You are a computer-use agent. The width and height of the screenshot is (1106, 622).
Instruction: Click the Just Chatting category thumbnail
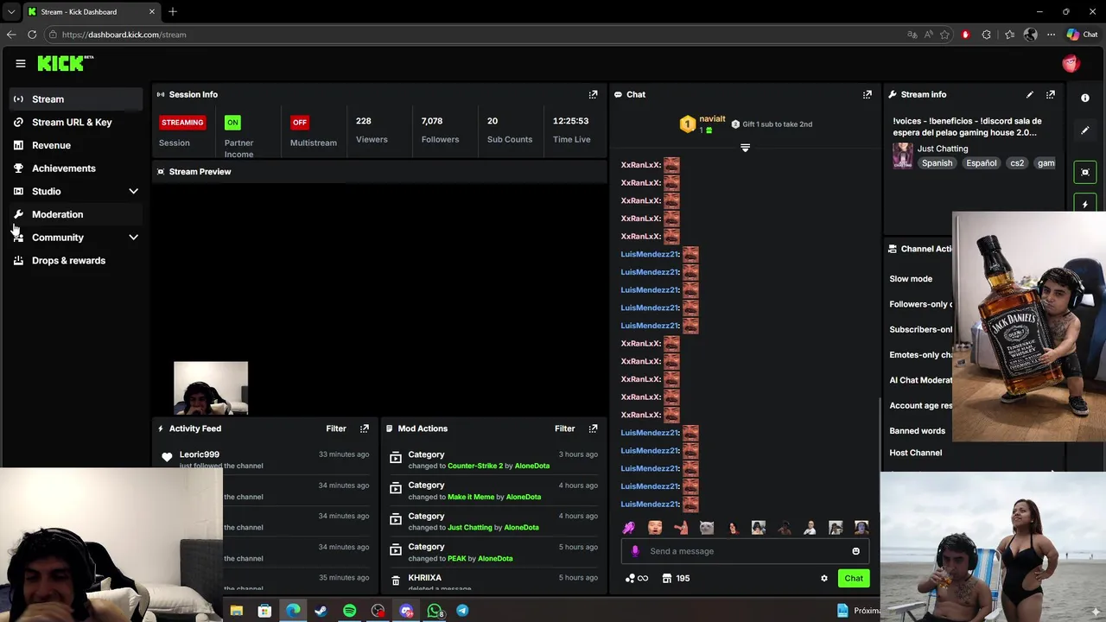pyautogui.click(x=903, y=155)
